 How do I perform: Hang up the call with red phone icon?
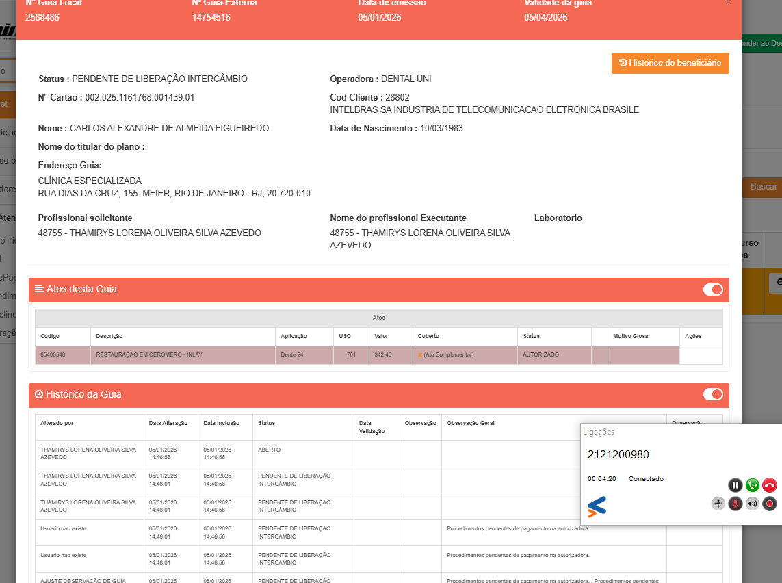click(x=770, y=484)
